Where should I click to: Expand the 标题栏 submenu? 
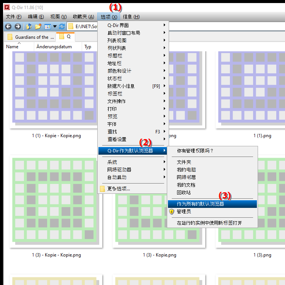[133, 55]
